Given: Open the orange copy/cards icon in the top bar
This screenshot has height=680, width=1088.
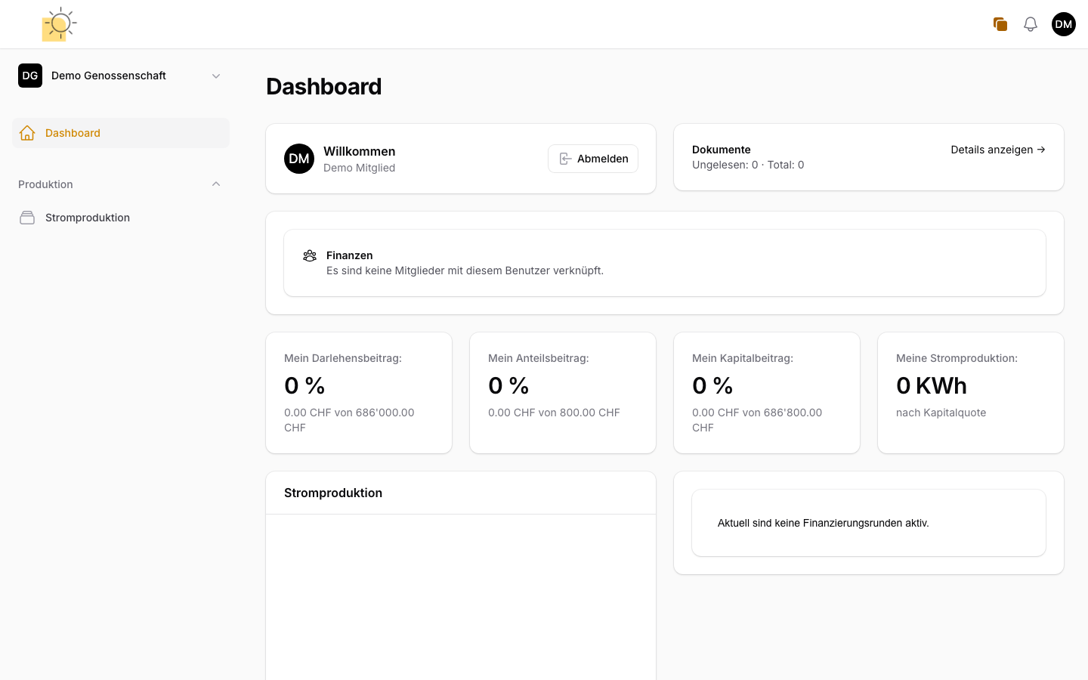Looking at the screenshot, I should 1000,23.
